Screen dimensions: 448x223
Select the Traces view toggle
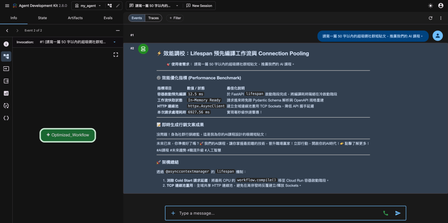pos(154,18)
